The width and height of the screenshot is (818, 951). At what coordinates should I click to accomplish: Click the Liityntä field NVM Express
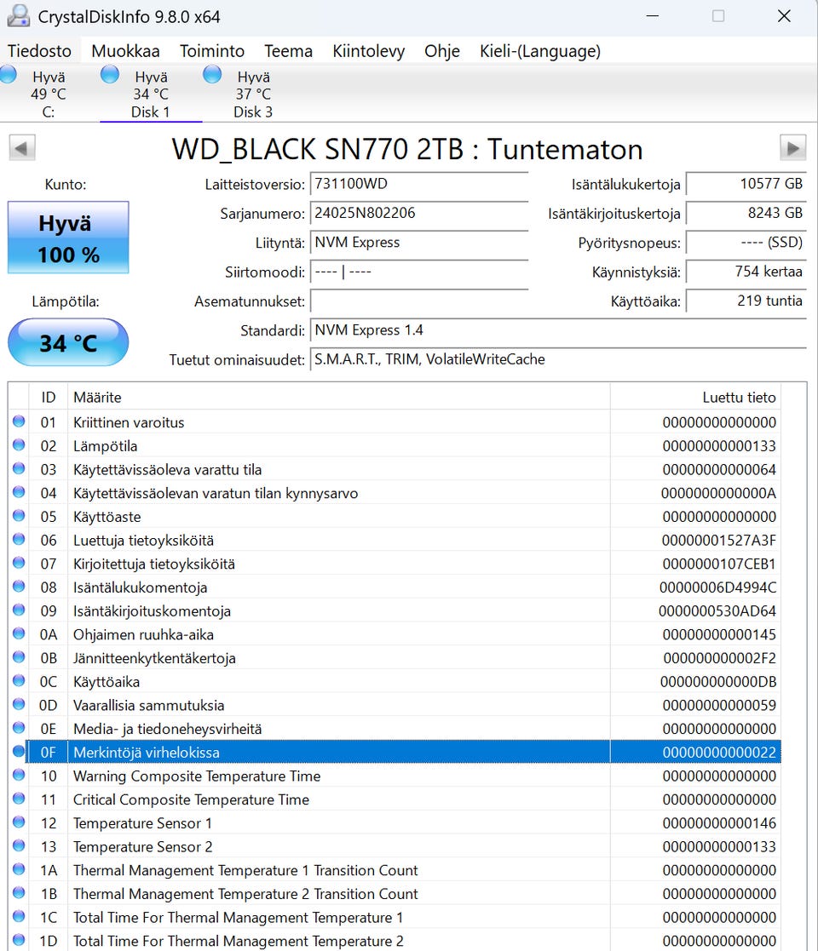tap(419, 242)
